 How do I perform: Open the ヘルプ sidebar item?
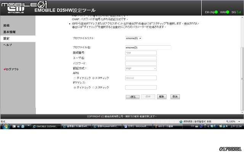[x=8, y=45]
